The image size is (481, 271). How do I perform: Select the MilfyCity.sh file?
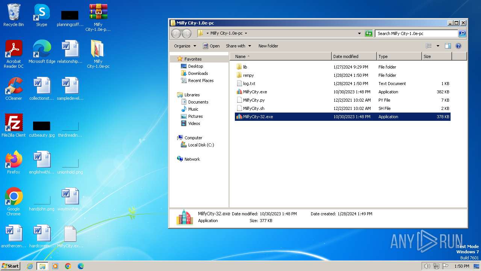pyautogui.click(x=342, y=108)
